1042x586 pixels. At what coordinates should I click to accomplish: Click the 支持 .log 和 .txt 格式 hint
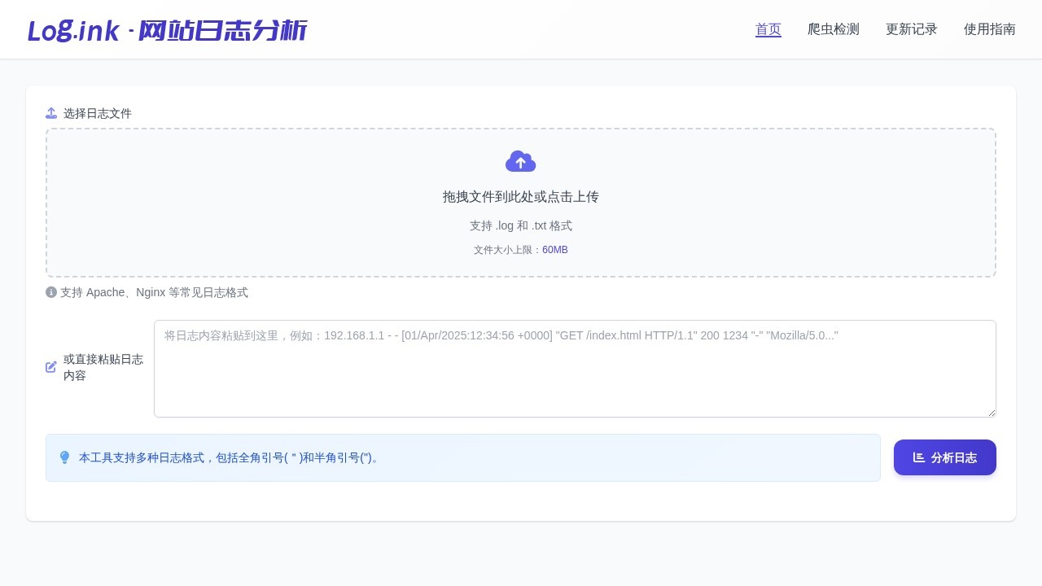tap(520, 225)
